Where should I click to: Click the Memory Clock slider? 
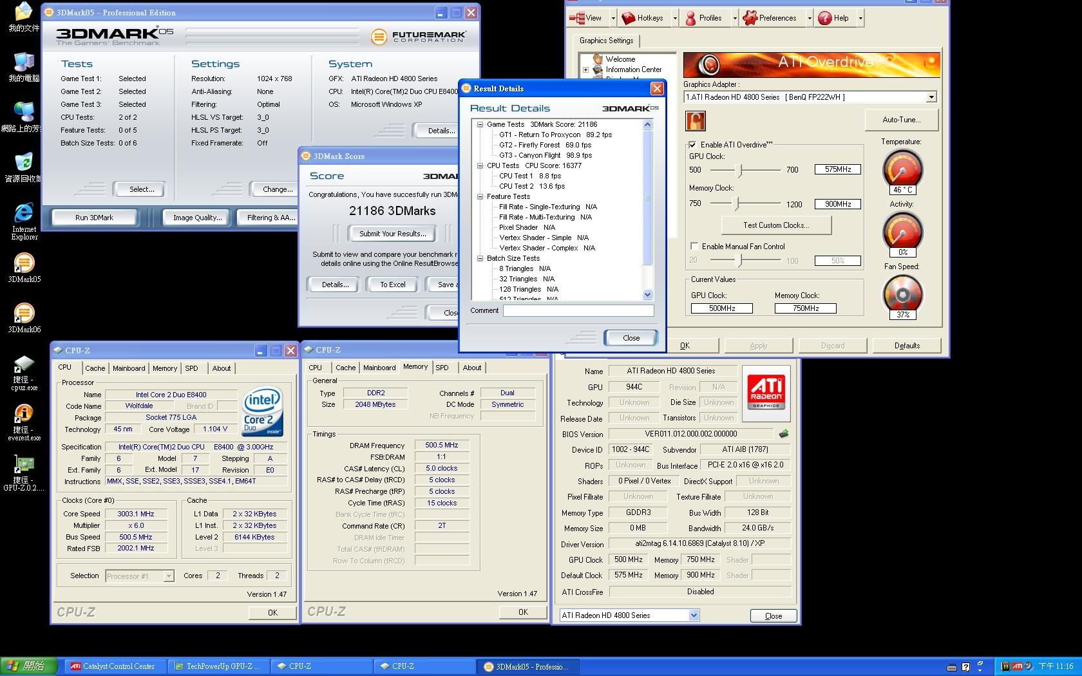pos(737,204)
